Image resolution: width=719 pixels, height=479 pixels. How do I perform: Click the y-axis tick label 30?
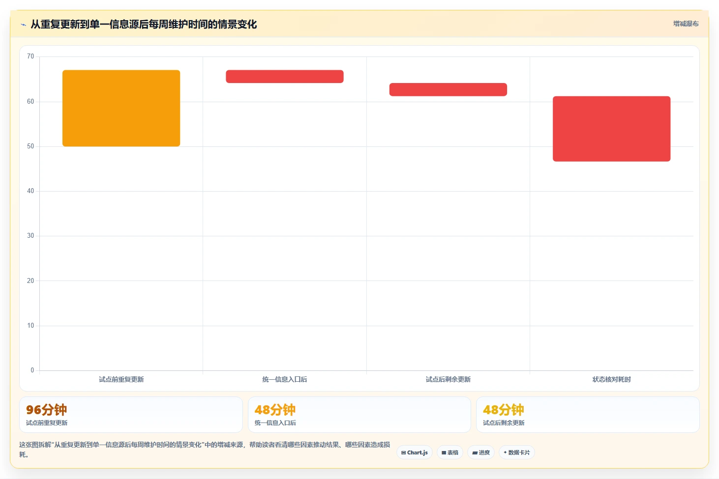point(30,236)
